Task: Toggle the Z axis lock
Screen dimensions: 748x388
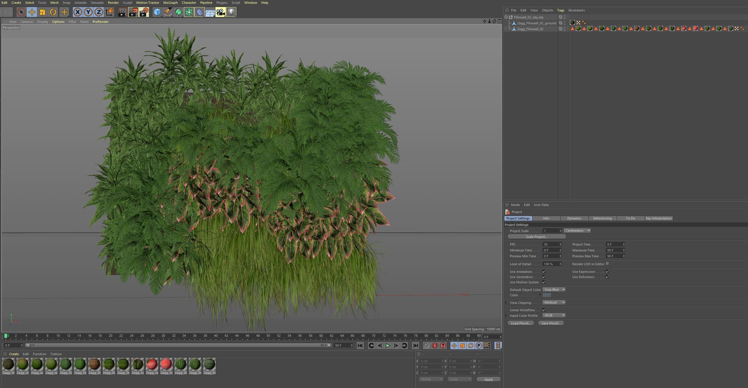Action: click(x=99, y=12)
